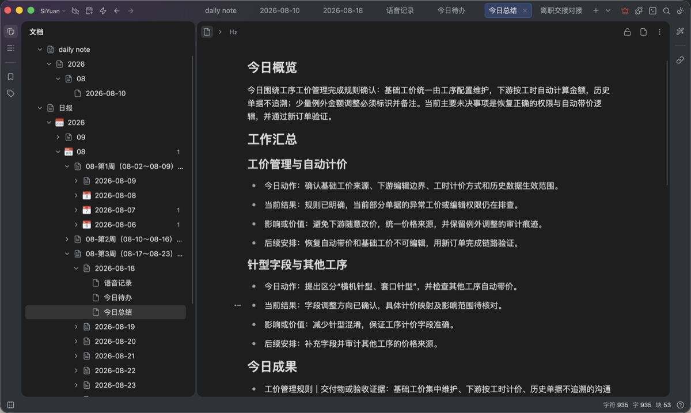The width and height of the screenshot is (691, 413).
Task: Open the outline dock icon
Action: [10, 48]
